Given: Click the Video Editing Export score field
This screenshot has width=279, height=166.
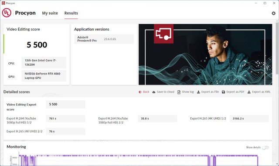Looking at the screenshot, I should (65, 105).
